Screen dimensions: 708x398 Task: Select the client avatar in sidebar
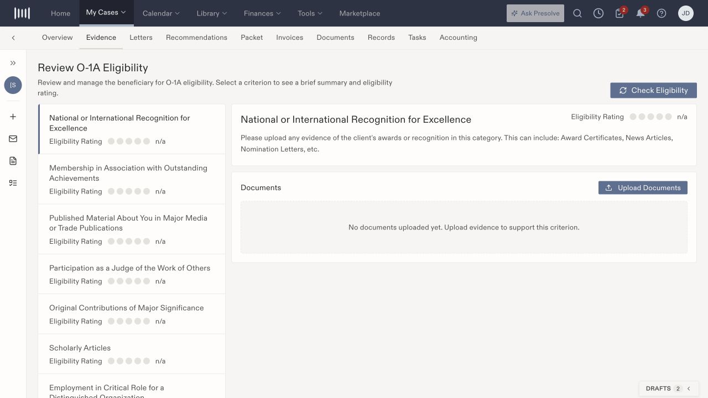coord(13,85)
